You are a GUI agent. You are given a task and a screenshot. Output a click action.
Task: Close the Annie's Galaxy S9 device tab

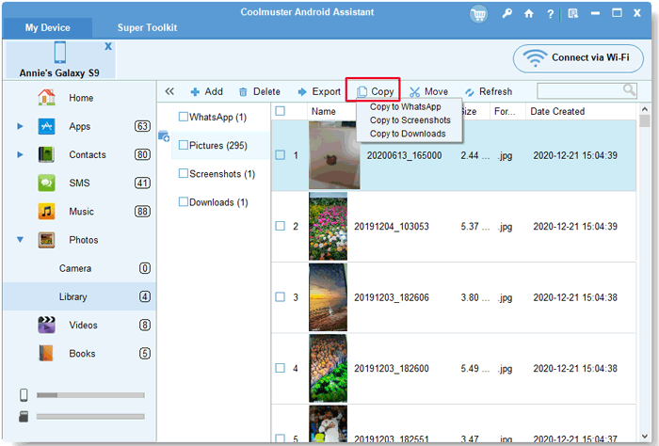click(108, 46)
